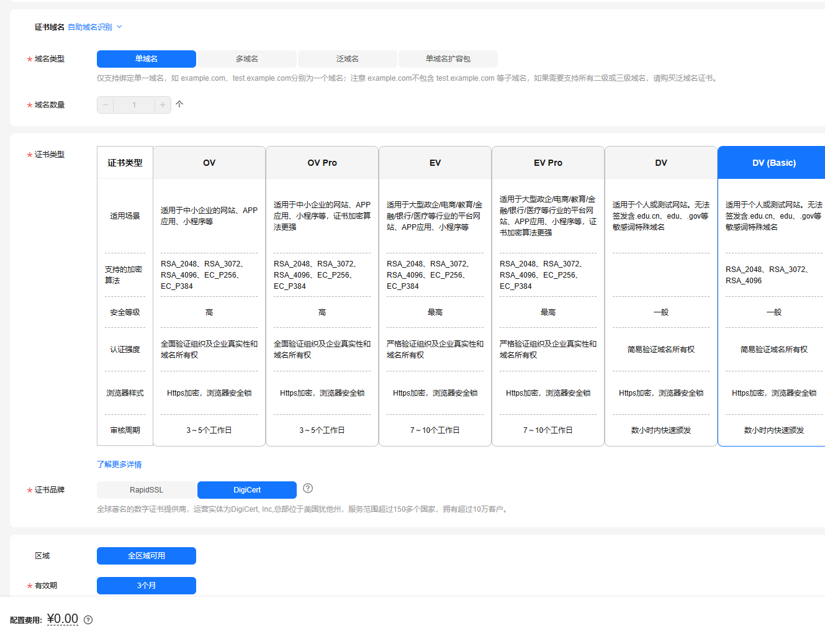Select the DV (Basic) certificate type

click(x=773, y=163)
